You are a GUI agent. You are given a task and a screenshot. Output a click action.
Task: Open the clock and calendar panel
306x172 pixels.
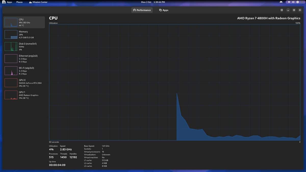click(x=153, y=2)
